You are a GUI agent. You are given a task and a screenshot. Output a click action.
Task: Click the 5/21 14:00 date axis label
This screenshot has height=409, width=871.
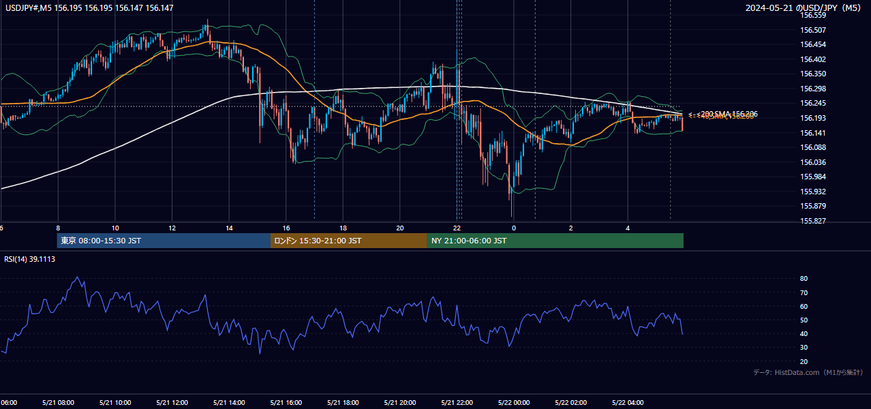[x=229, y=402]
